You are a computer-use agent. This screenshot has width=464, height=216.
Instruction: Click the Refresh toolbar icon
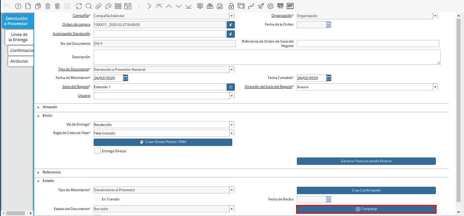pyautogui.click(x=79, y=6)
